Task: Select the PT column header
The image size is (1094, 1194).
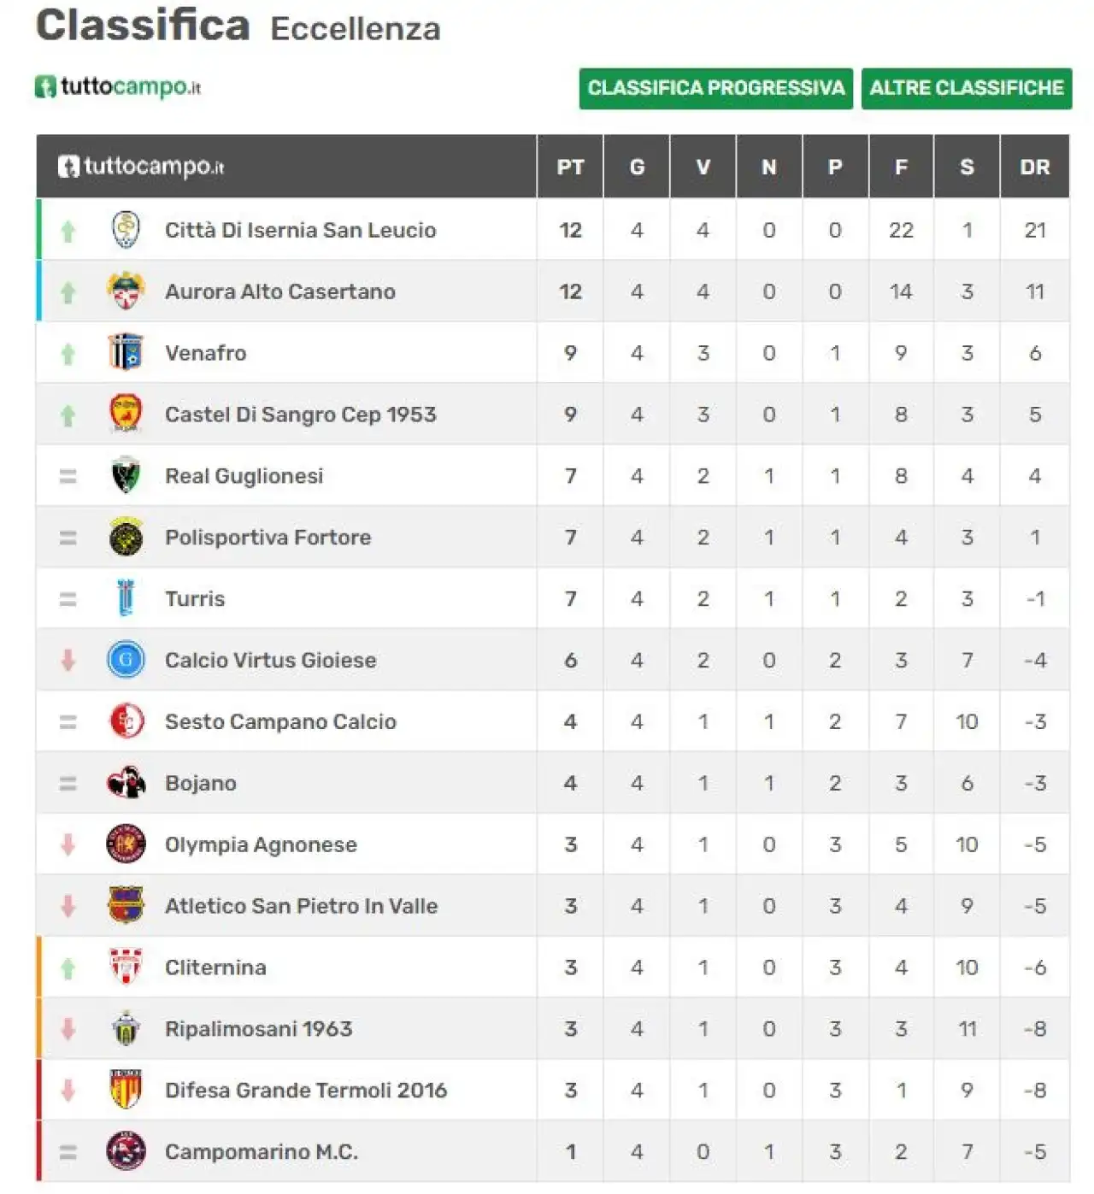Action: (570, 167)
